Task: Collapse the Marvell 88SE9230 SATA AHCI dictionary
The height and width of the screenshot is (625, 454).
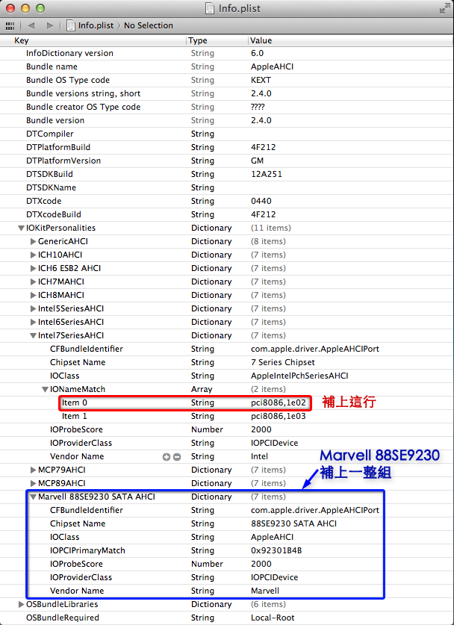Action: 33,497
